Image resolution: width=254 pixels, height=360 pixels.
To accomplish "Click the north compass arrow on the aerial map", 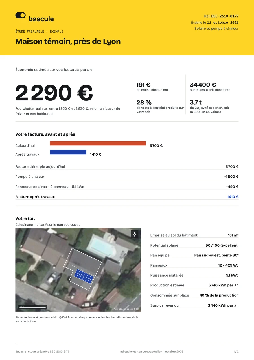I will click(x=135, y=234).
